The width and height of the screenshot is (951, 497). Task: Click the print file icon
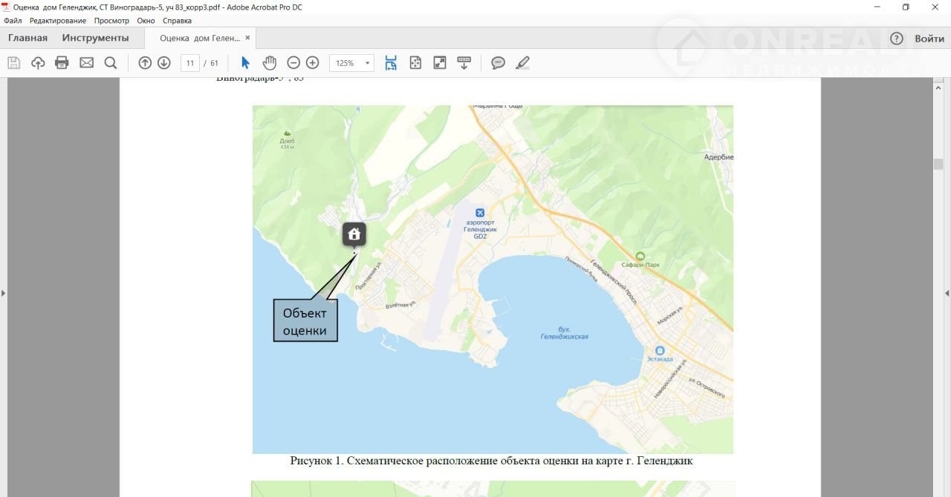pyautogui.click(x=62, y=63)
